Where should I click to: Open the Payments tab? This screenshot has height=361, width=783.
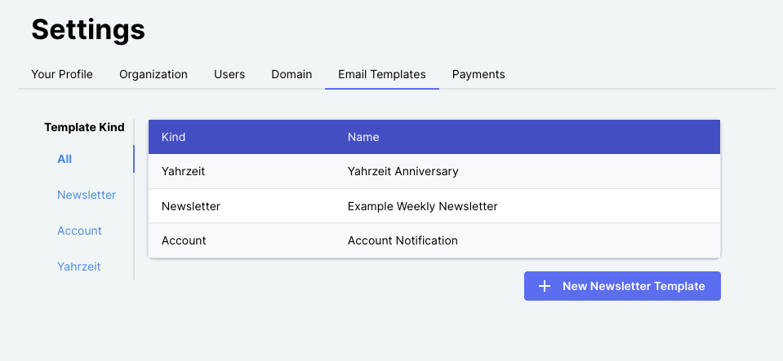pos(478,74)
